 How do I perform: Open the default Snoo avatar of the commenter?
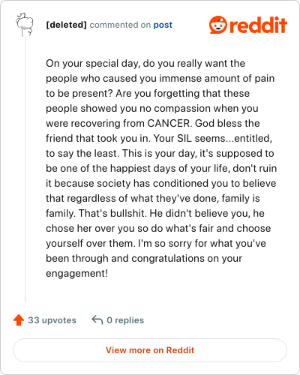(25, 25)
